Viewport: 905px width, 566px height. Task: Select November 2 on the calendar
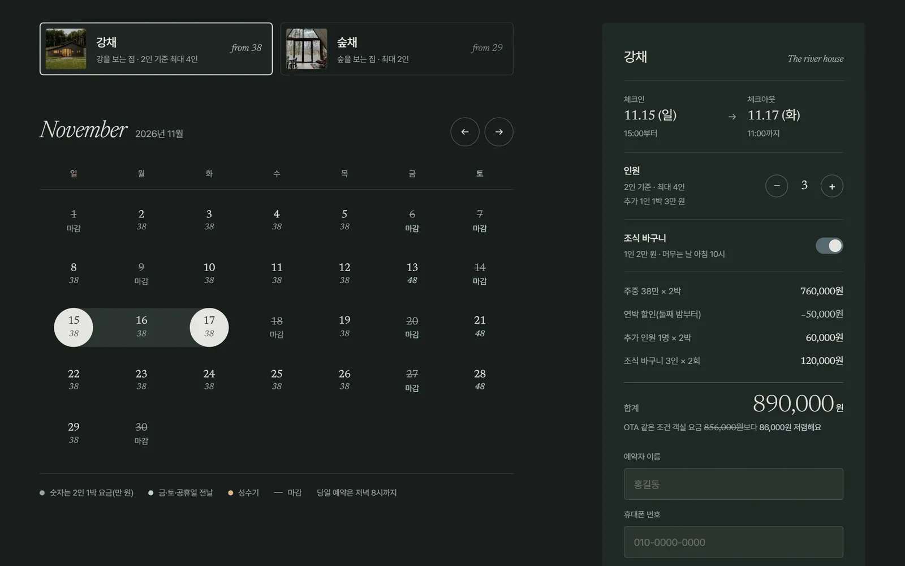point(141,220)
